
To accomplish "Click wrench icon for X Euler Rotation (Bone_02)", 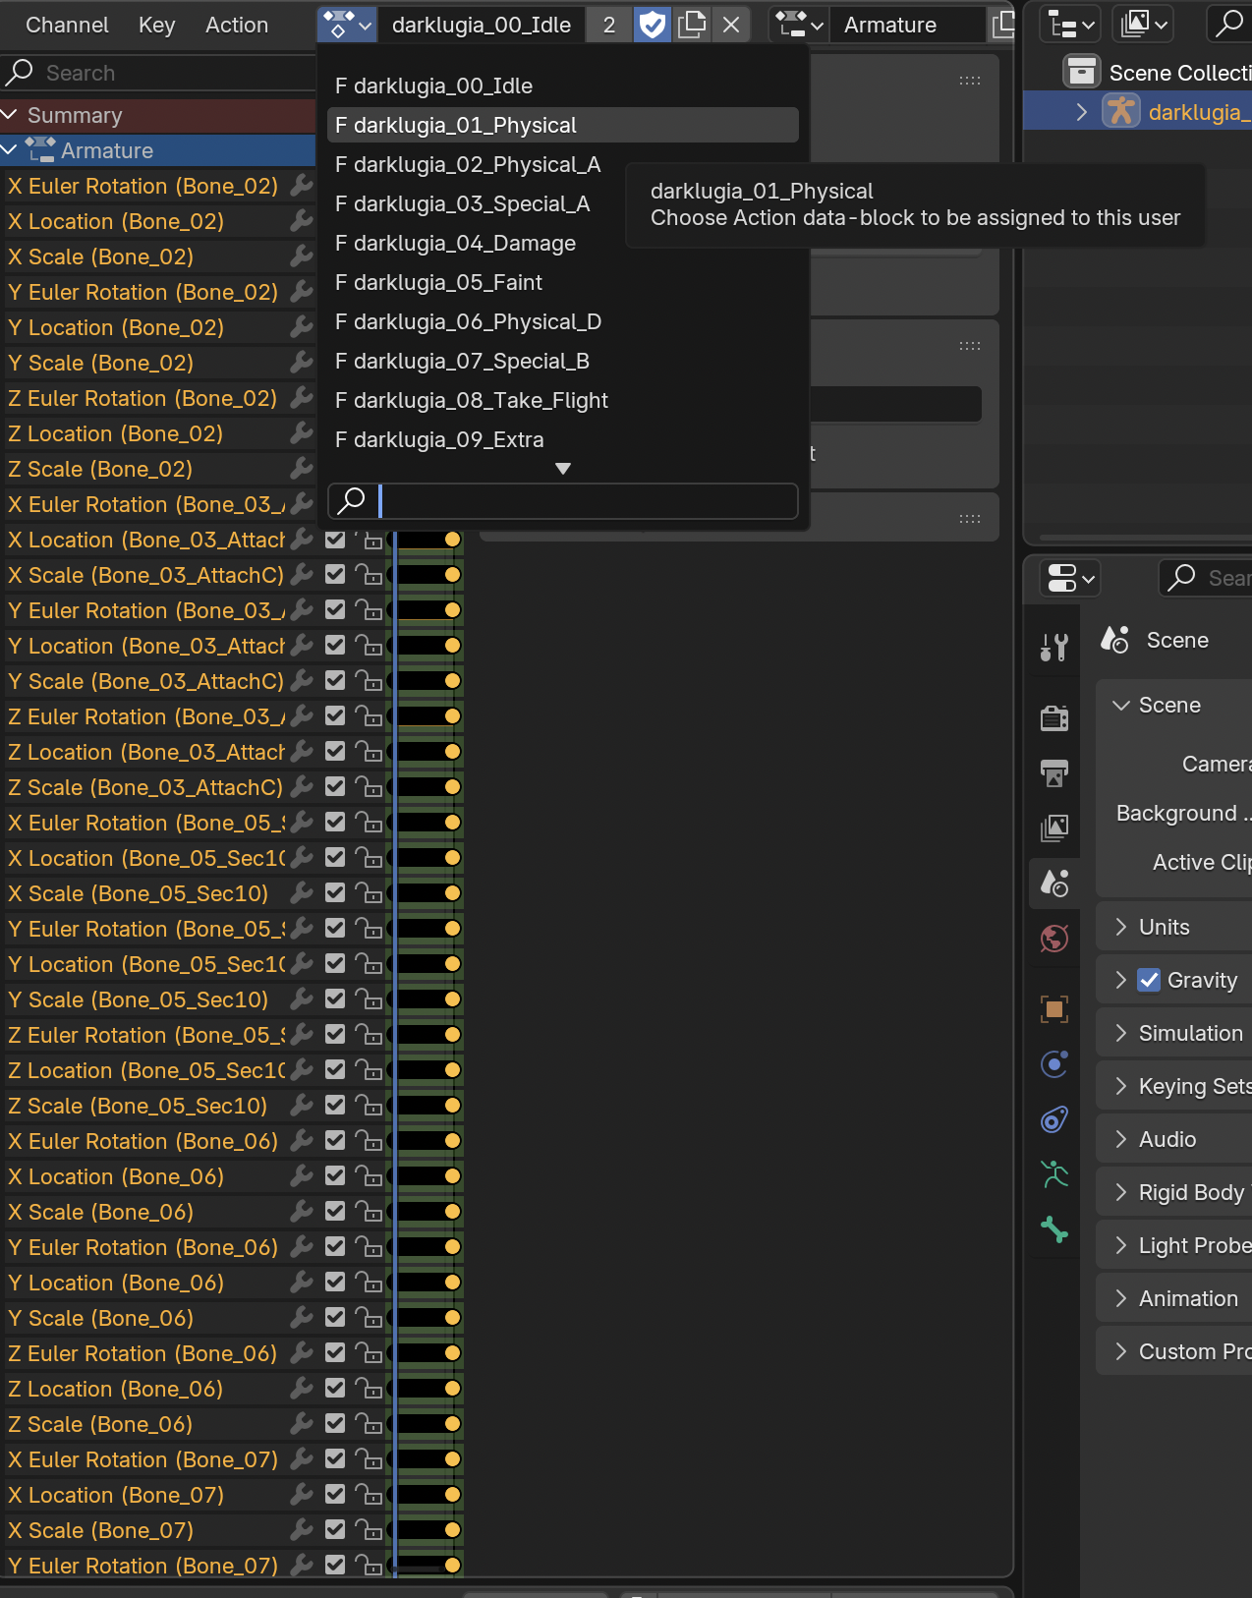I will (302, 186).
